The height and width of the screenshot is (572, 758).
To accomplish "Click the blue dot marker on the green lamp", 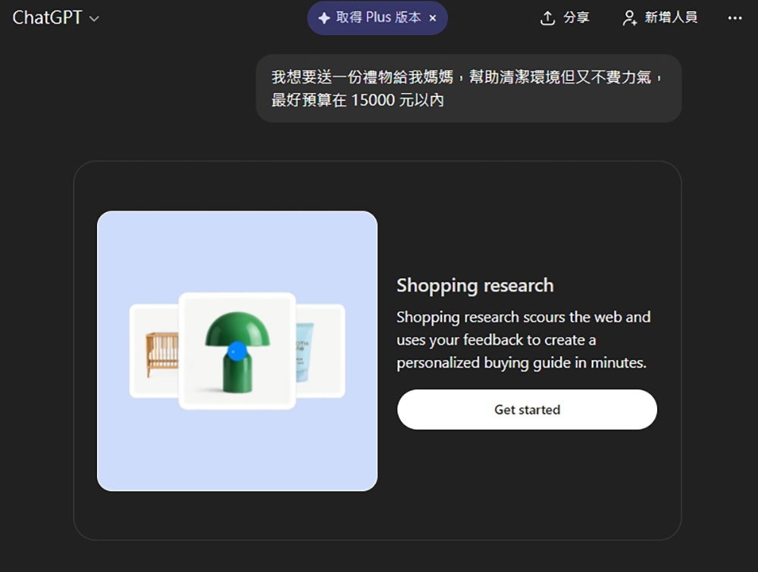I will pos(237,349).
